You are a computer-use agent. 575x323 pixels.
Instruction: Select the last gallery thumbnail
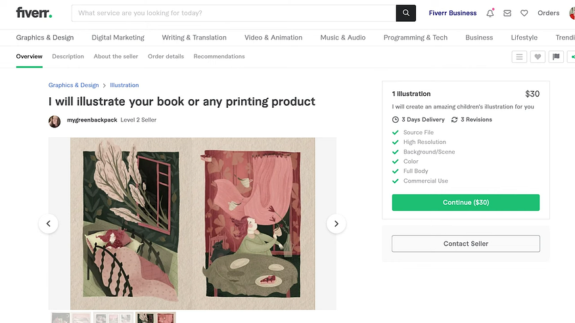pyautogui.click(x=156, y=318)
